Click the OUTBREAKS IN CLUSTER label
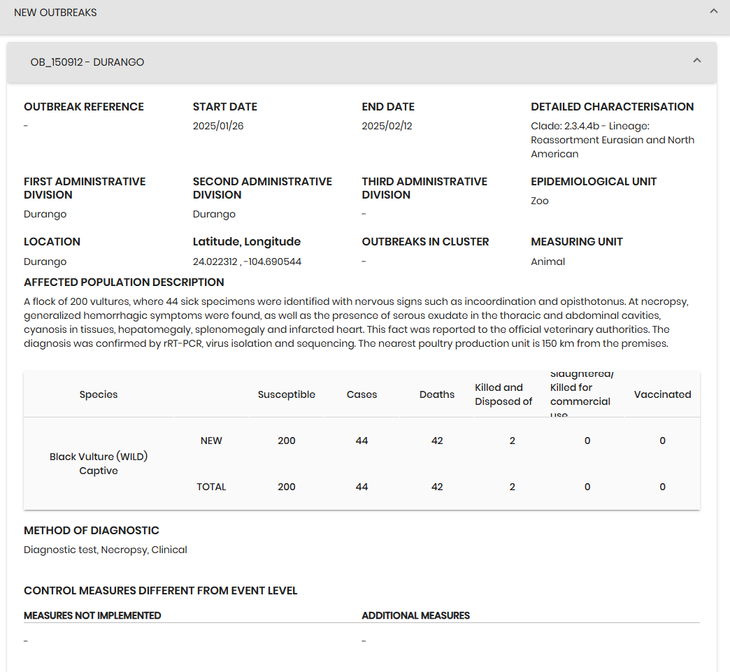This screenshot has height=672, width=730. click(425, 242)
